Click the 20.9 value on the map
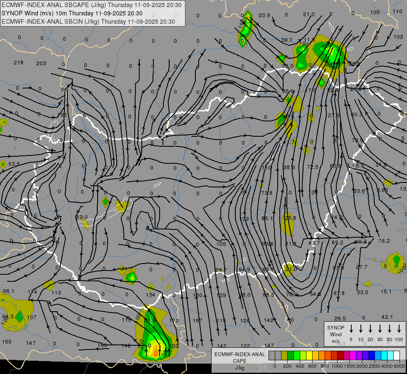This screenshot has width=407, height=374. [x=264, y=15]
